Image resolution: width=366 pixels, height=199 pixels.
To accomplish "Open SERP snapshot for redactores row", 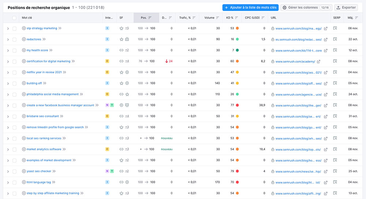I will pyautogui.click(x=335, y=39).
